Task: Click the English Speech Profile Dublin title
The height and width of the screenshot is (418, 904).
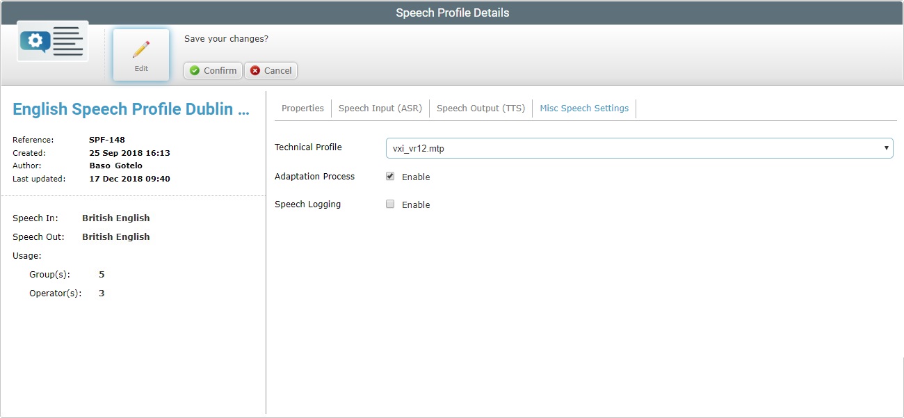Action: point(131,108)
